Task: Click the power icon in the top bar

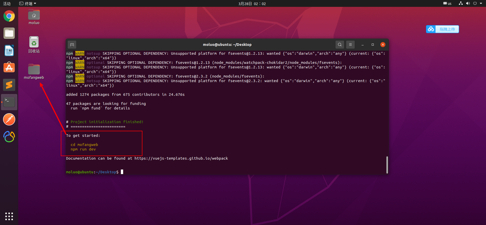Action: [475, 4]
